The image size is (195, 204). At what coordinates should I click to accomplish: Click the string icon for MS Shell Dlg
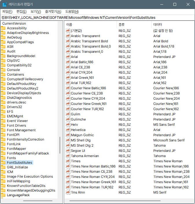68,140
